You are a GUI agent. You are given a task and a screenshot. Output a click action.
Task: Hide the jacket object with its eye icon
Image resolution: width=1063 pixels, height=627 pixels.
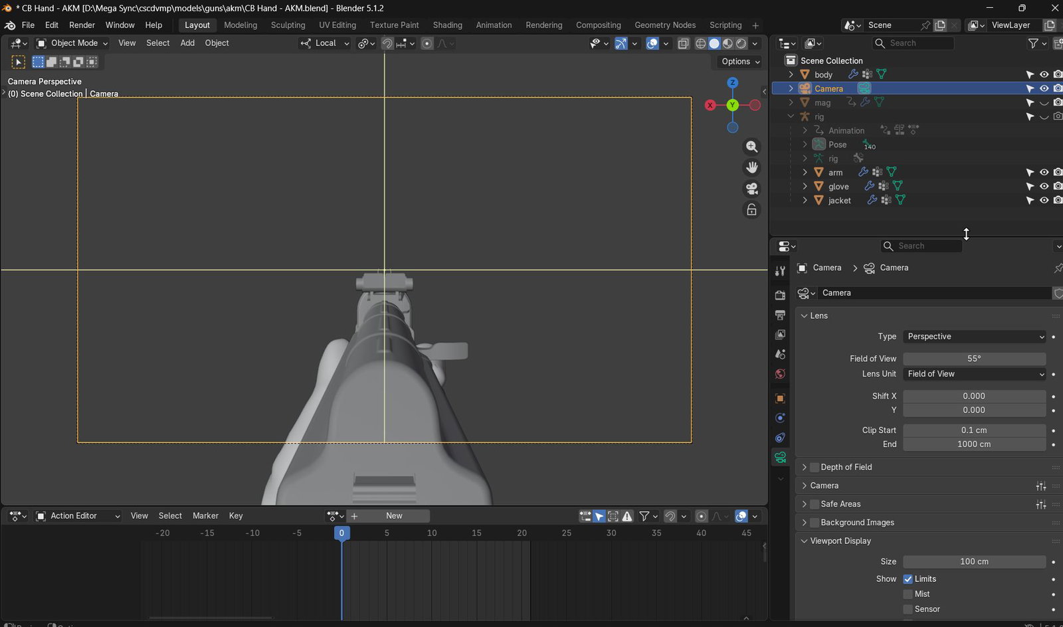[1044, 200]
